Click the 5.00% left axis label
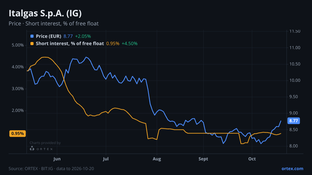312x175 pixels. (x=18, y=45)
